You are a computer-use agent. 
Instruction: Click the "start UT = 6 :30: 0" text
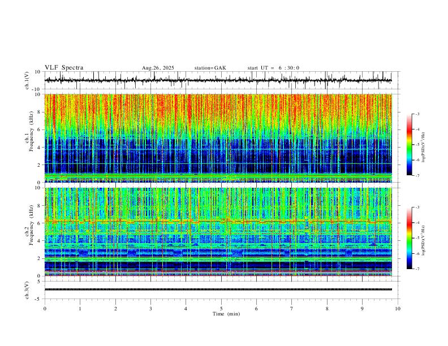[x=273, y=68]
